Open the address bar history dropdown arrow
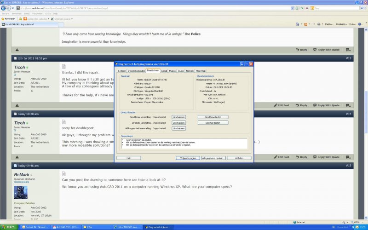Image resolution: width=368 pixels, height=230 pixels. click(x=292, y=8)
